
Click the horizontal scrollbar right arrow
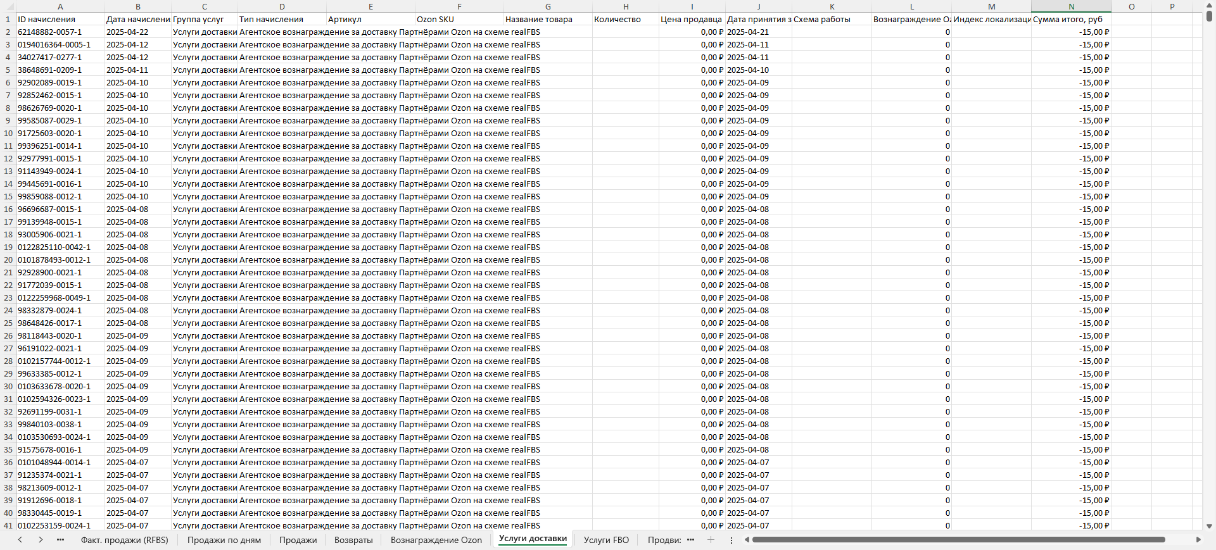click(x=1198, y=540)
